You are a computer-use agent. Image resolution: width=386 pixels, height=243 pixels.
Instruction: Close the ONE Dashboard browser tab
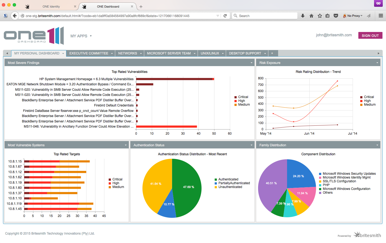tap(132, 7)
